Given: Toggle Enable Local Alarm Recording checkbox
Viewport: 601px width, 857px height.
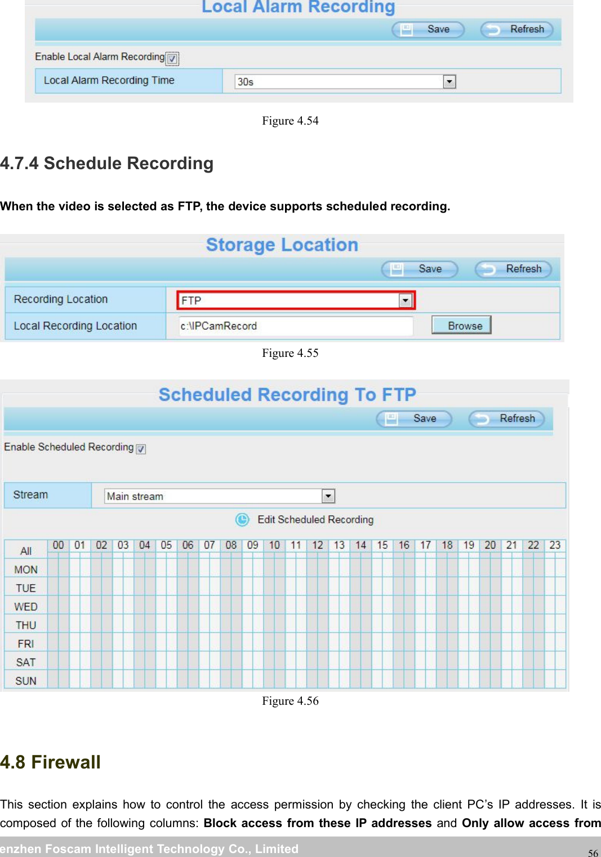Looking at the screenshot, I should point(172,58).
